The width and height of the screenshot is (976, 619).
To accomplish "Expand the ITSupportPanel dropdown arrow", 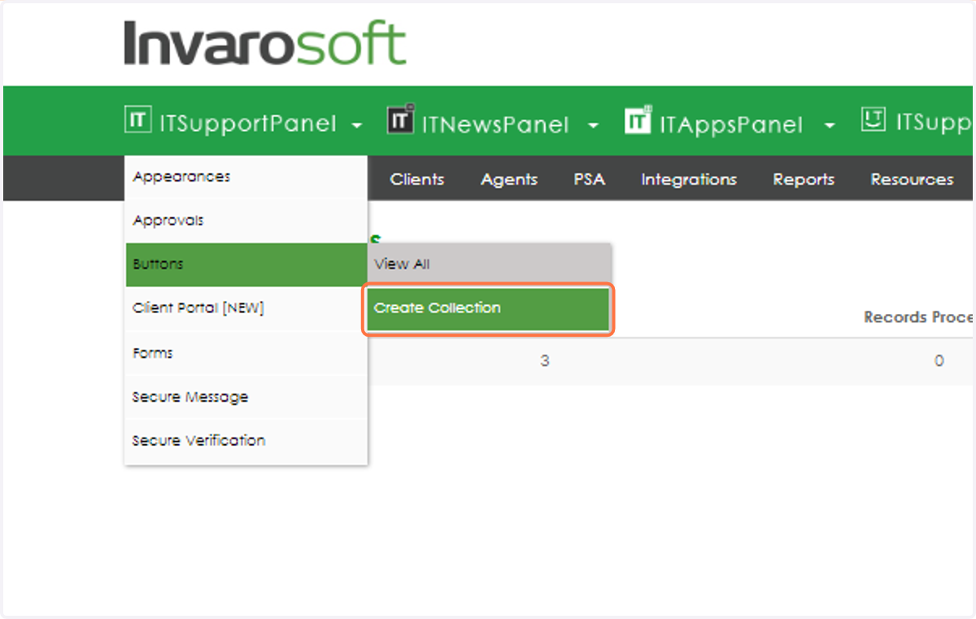I will click(356, 126).
